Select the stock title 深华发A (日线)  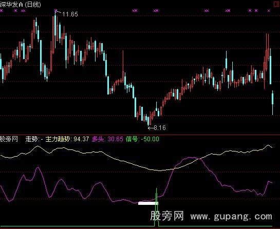pyautogui.click(x=21, y=4)
